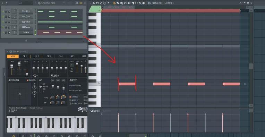The image size is (265, 137).
Task: Enable the MONO KEY radio option
Action: [x=75, y=100]
